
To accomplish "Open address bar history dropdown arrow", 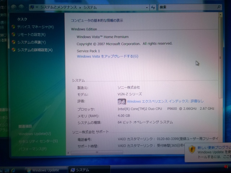I will coord(147,8).
